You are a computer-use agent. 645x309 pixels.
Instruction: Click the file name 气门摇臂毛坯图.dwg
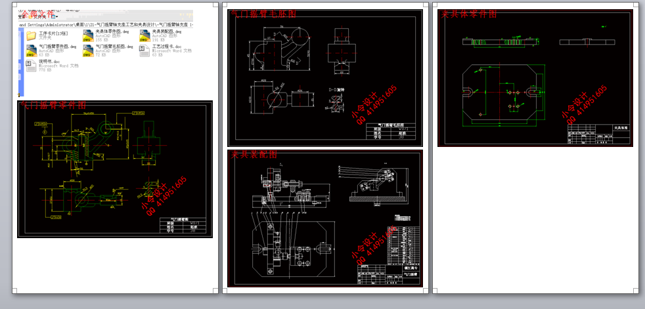[x=114, y=47]
